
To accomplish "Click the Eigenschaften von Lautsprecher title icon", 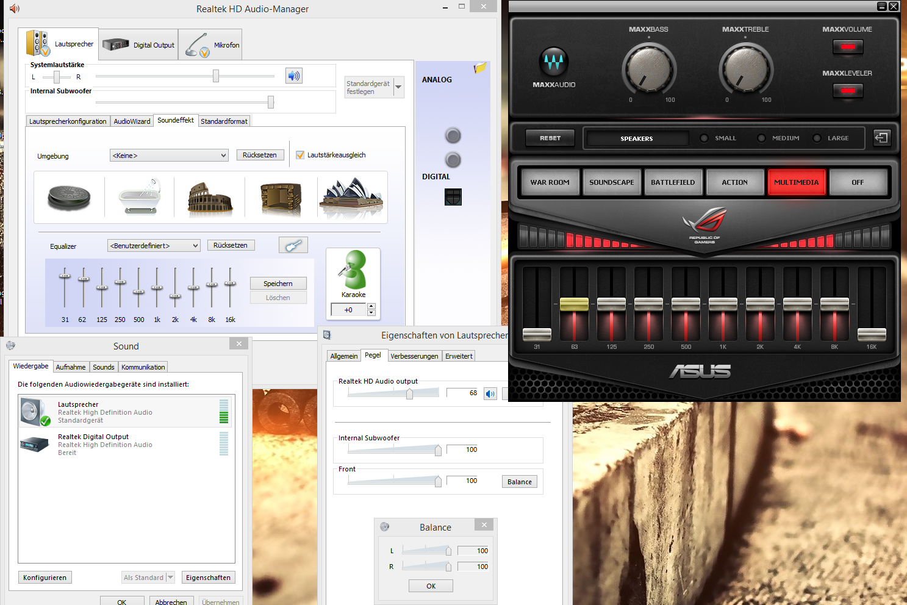I will tap(327, 335).
